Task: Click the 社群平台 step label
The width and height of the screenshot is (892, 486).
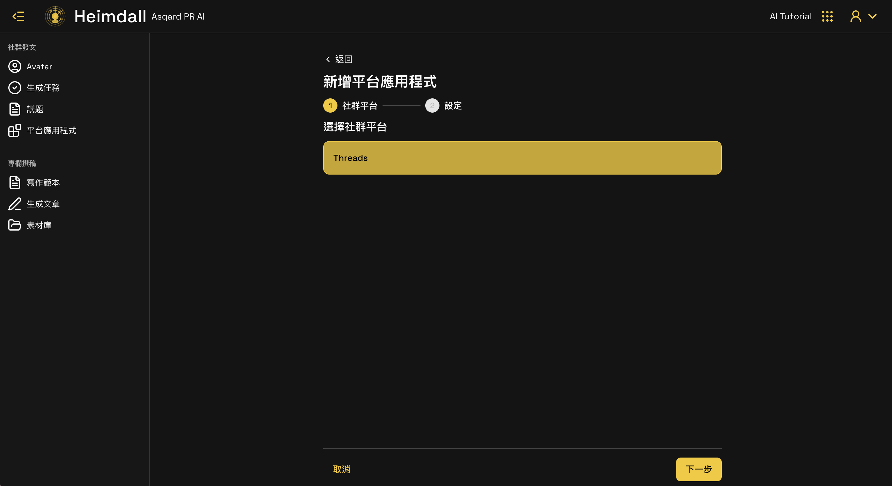Action: [360, 105]
